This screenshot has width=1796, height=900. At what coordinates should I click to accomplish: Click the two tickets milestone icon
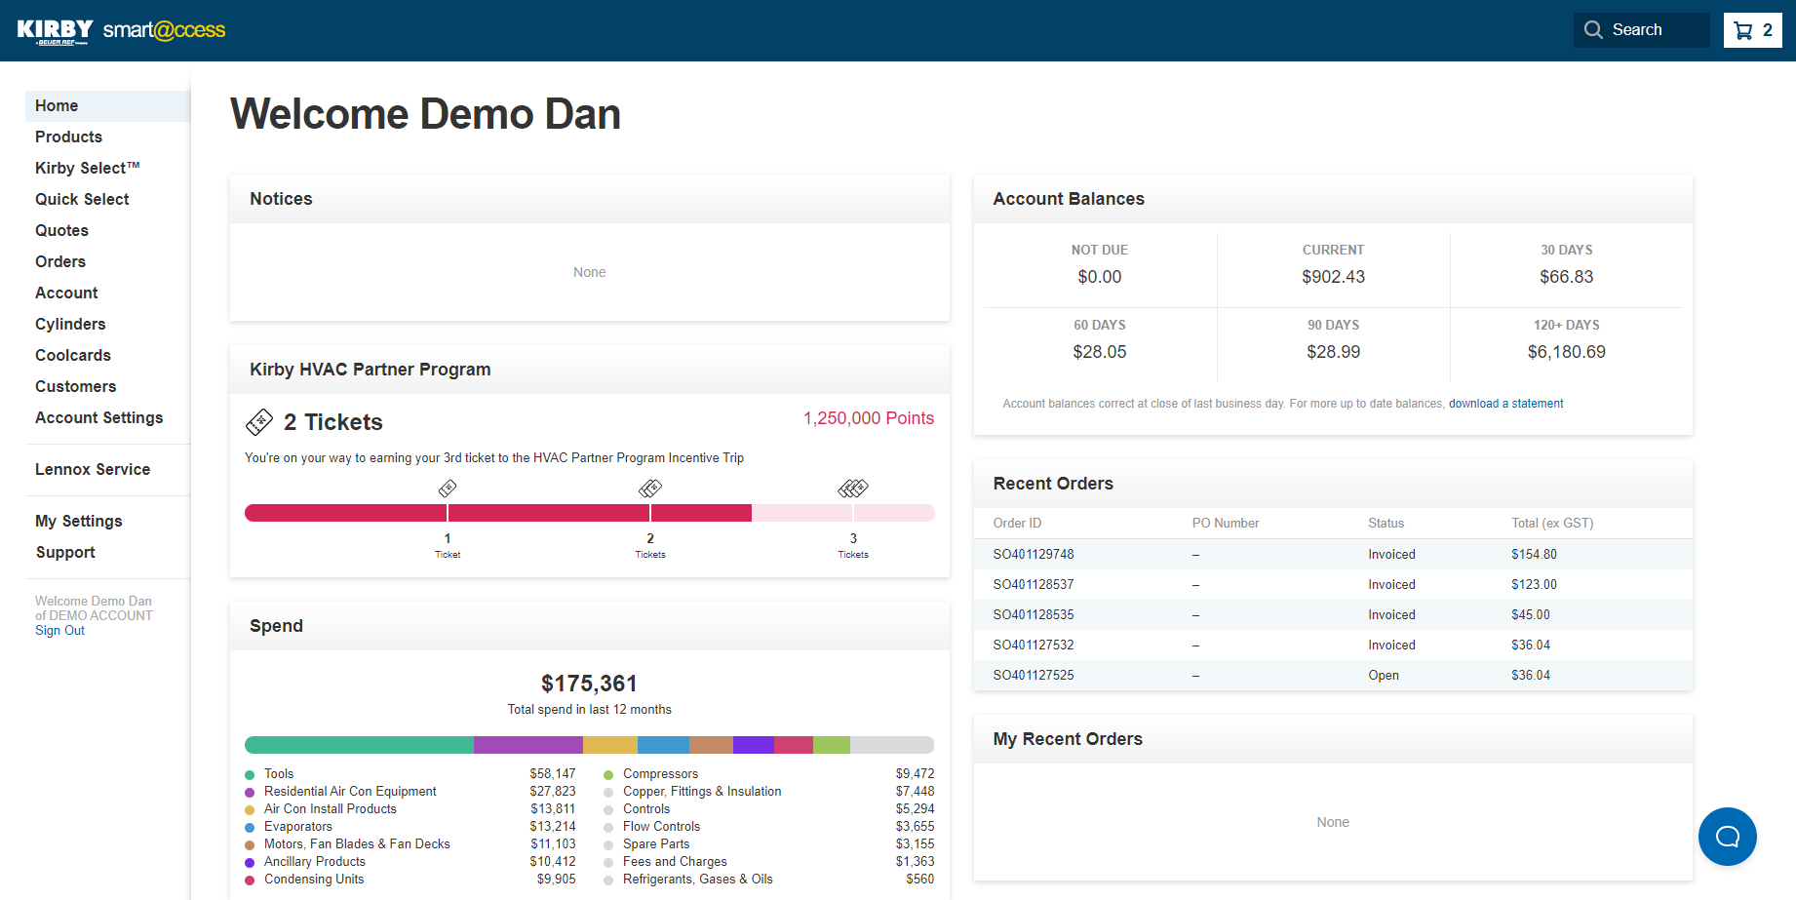[650, 488]
